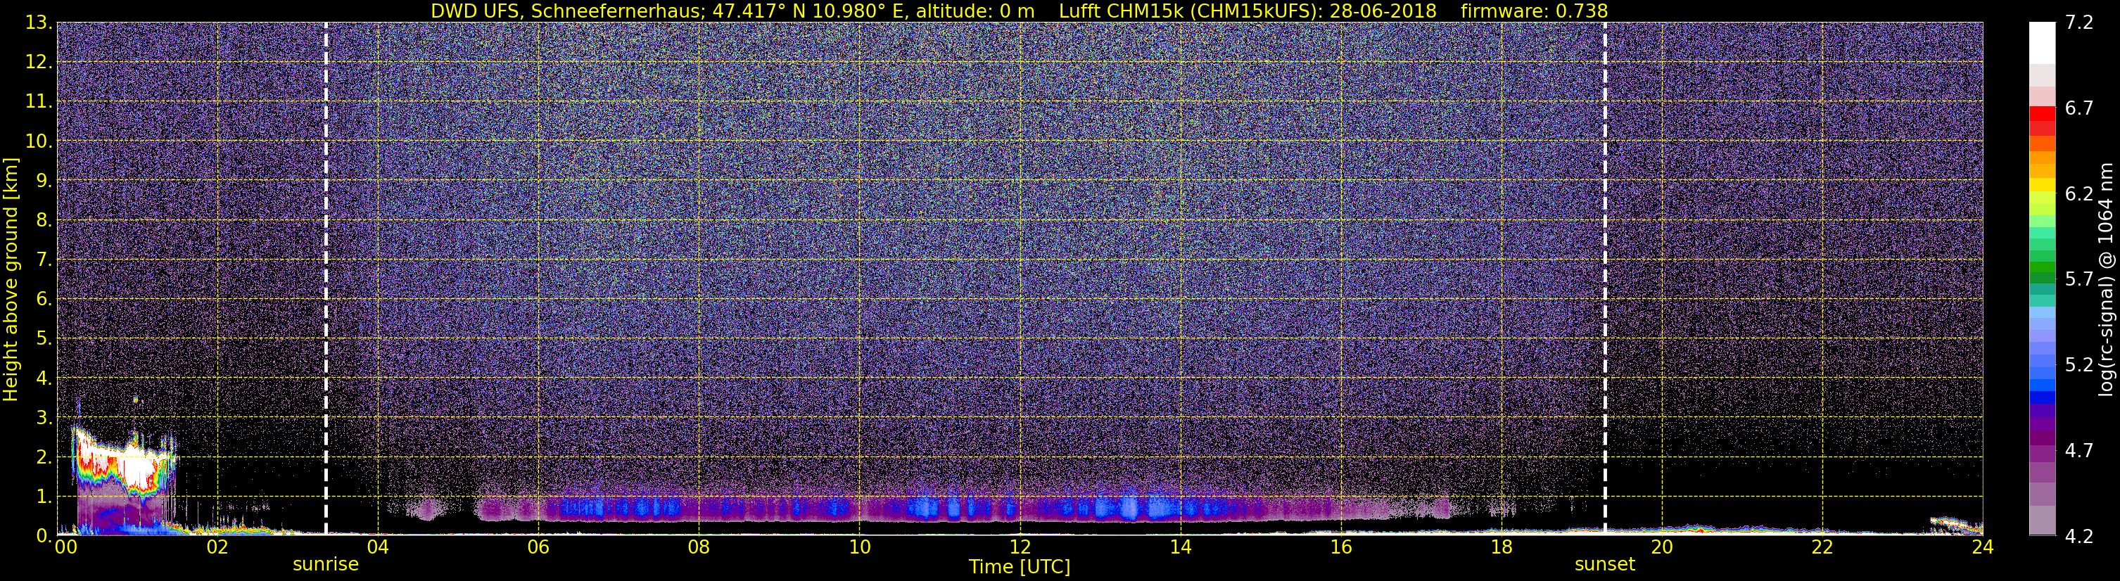Click the height axis tick '9.'
The height and width of the screenshot is (581, 2120).
pos(44,181)
